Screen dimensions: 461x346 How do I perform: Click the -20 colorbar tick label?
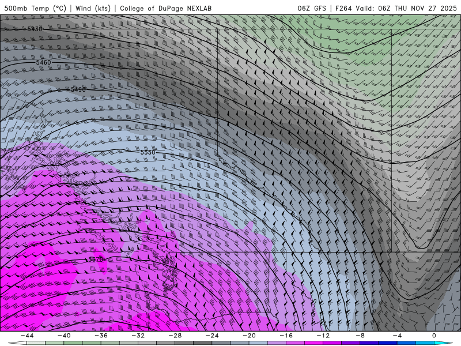(249, 336)
